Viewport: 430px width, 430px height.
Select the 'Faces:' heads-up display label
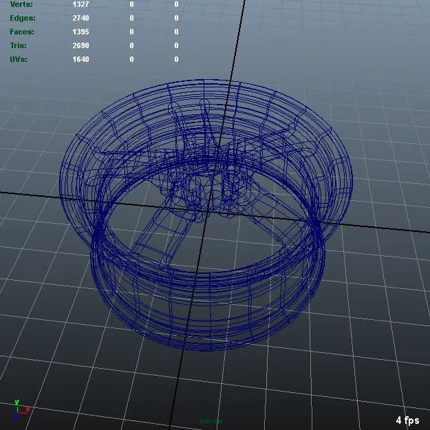pos(22,32)
